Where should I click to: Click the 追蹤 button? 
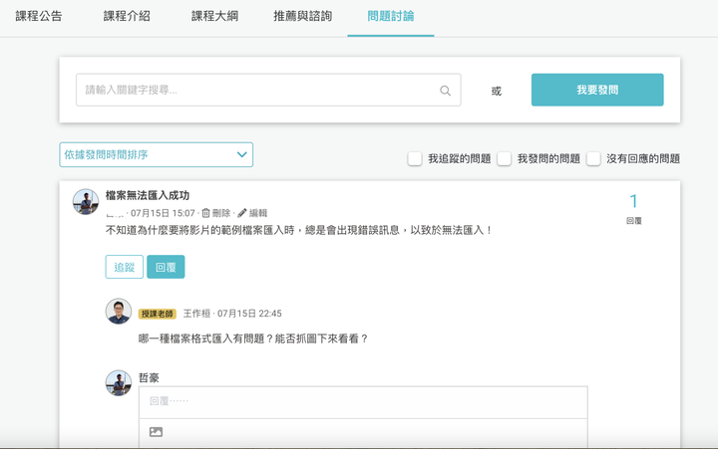(x=124, y=267)
